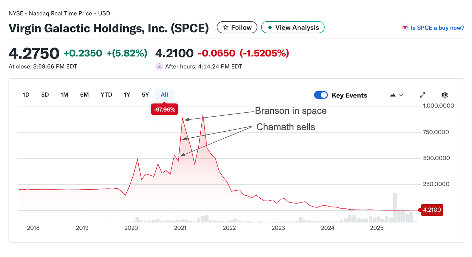Click the tall 2025 volume bar
The image size is (472, 257).
tap(395, 207)
